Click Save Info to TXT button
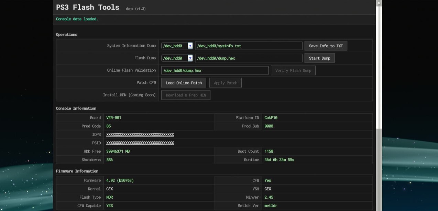Viewport: 438px width, 211px height. click(326, 46)
